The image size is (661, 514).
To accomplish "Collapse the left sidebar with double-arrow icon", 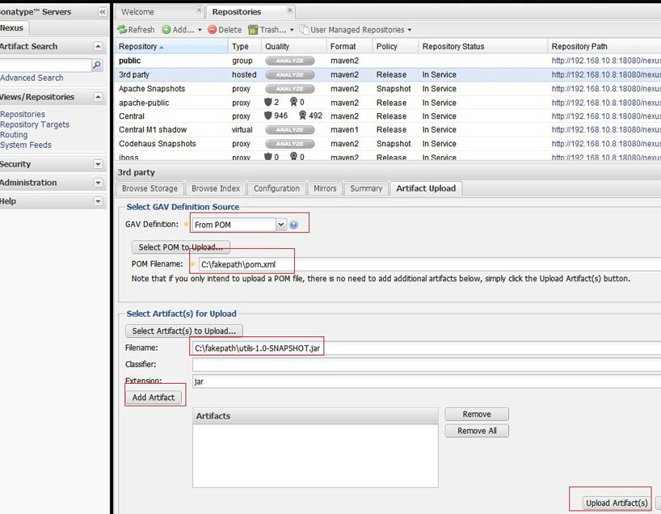I will pyautogui.click(x=102, y=12).
